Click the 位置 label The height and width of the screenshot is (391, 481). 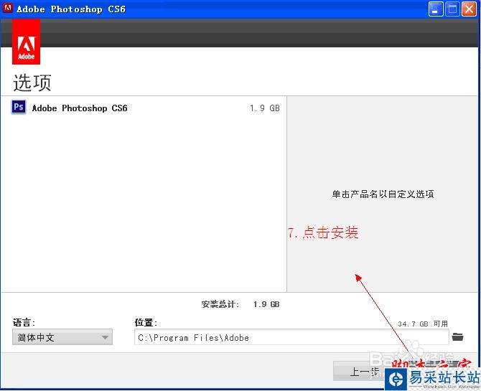tap(146, 323)
